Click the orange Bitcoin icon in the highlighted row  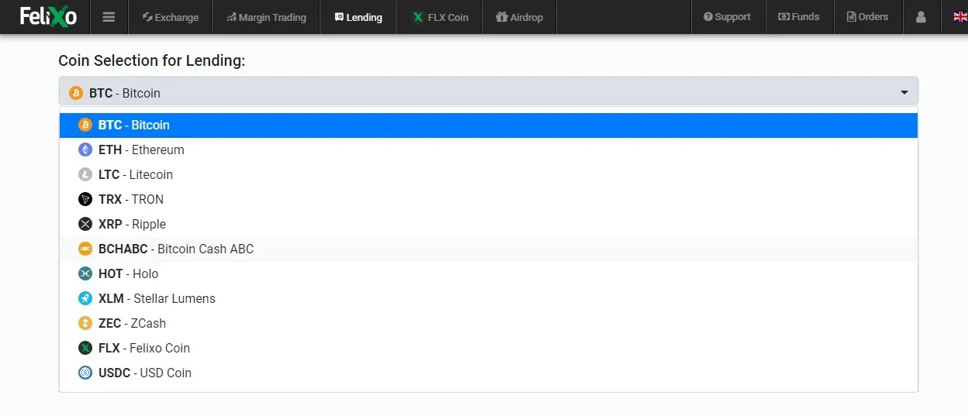[x=85, y=125]
